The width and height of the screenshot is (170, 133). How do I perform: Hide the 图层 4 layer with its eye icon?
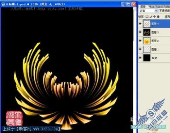point(140,24)
